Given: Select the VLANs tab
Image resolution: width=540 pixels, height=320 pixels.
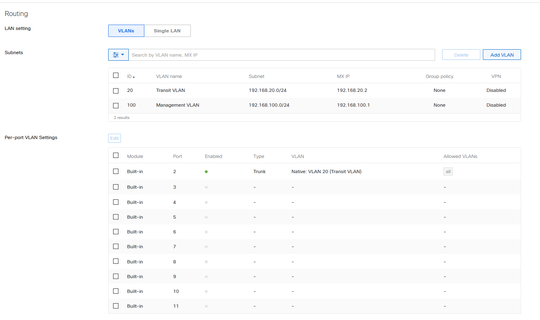Looking at the screenshot, I should click(x=126, y=30).
